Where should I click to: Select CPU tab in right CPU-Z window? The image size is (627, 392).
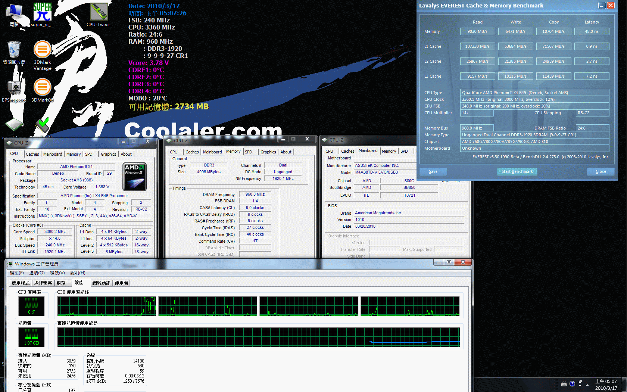pyautogui.click(x=329, y=151)
